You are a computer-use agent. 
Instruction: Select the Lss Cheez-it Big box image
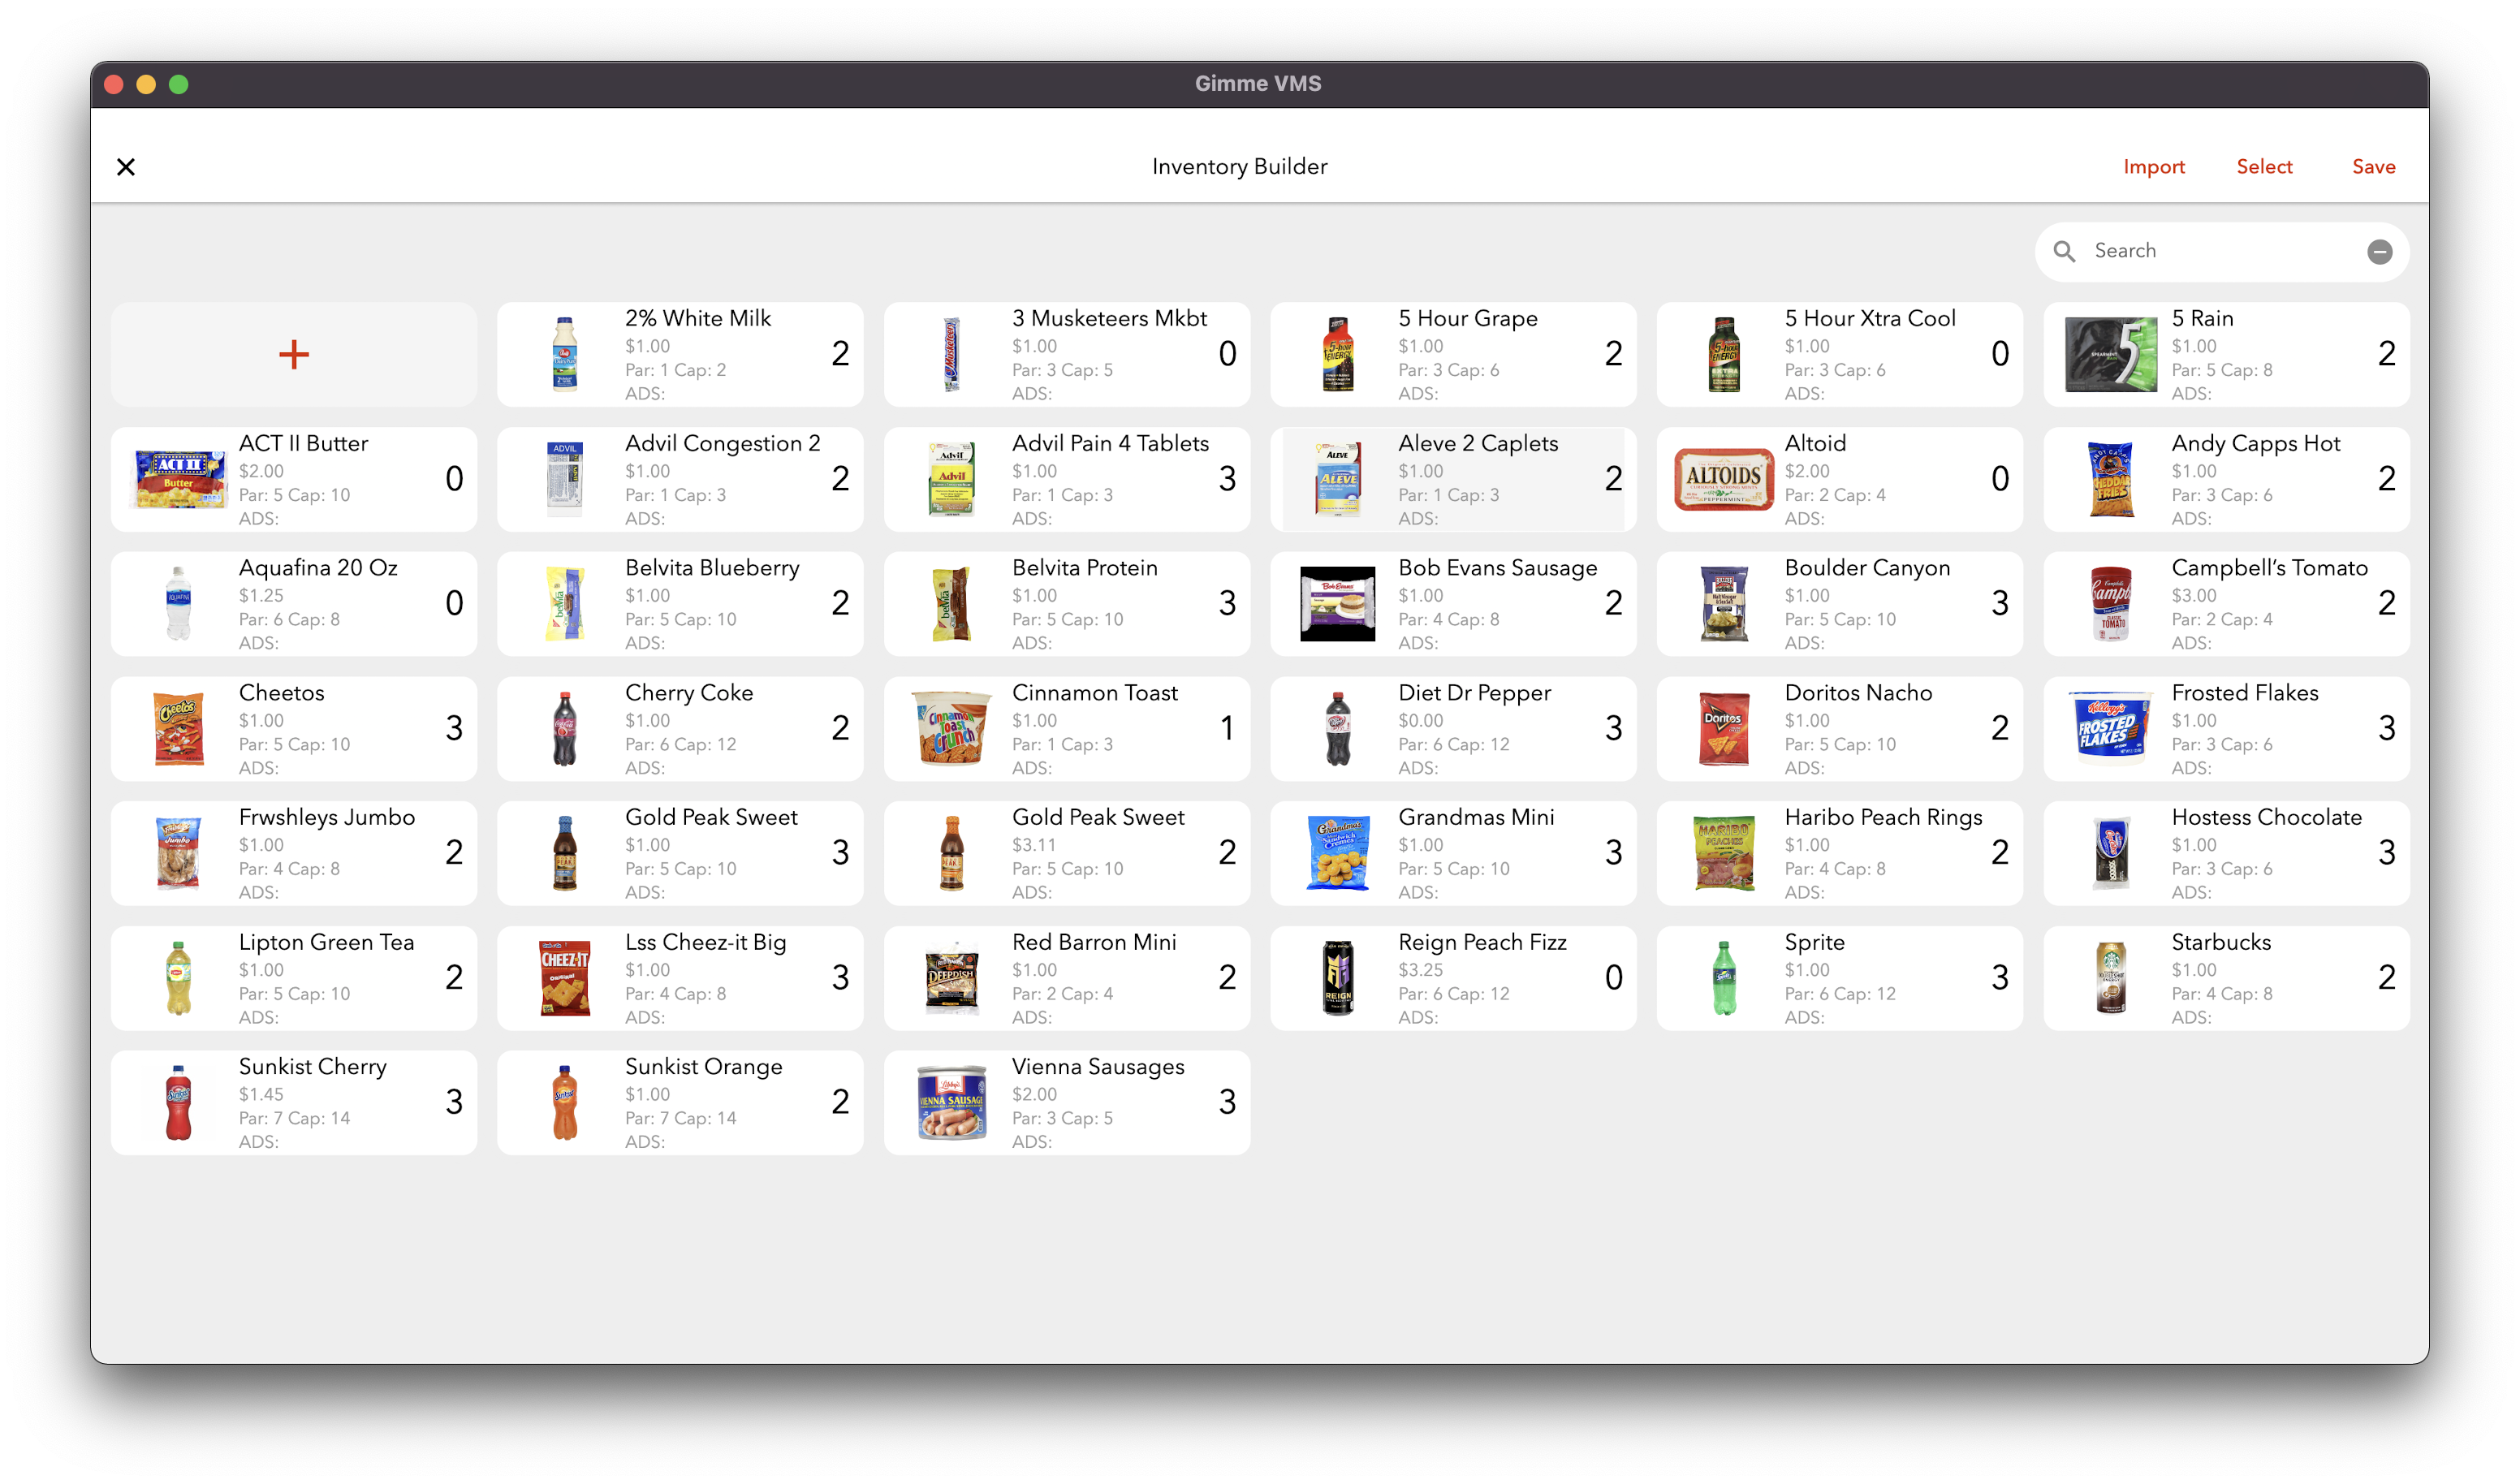click(x=565, y=978)
